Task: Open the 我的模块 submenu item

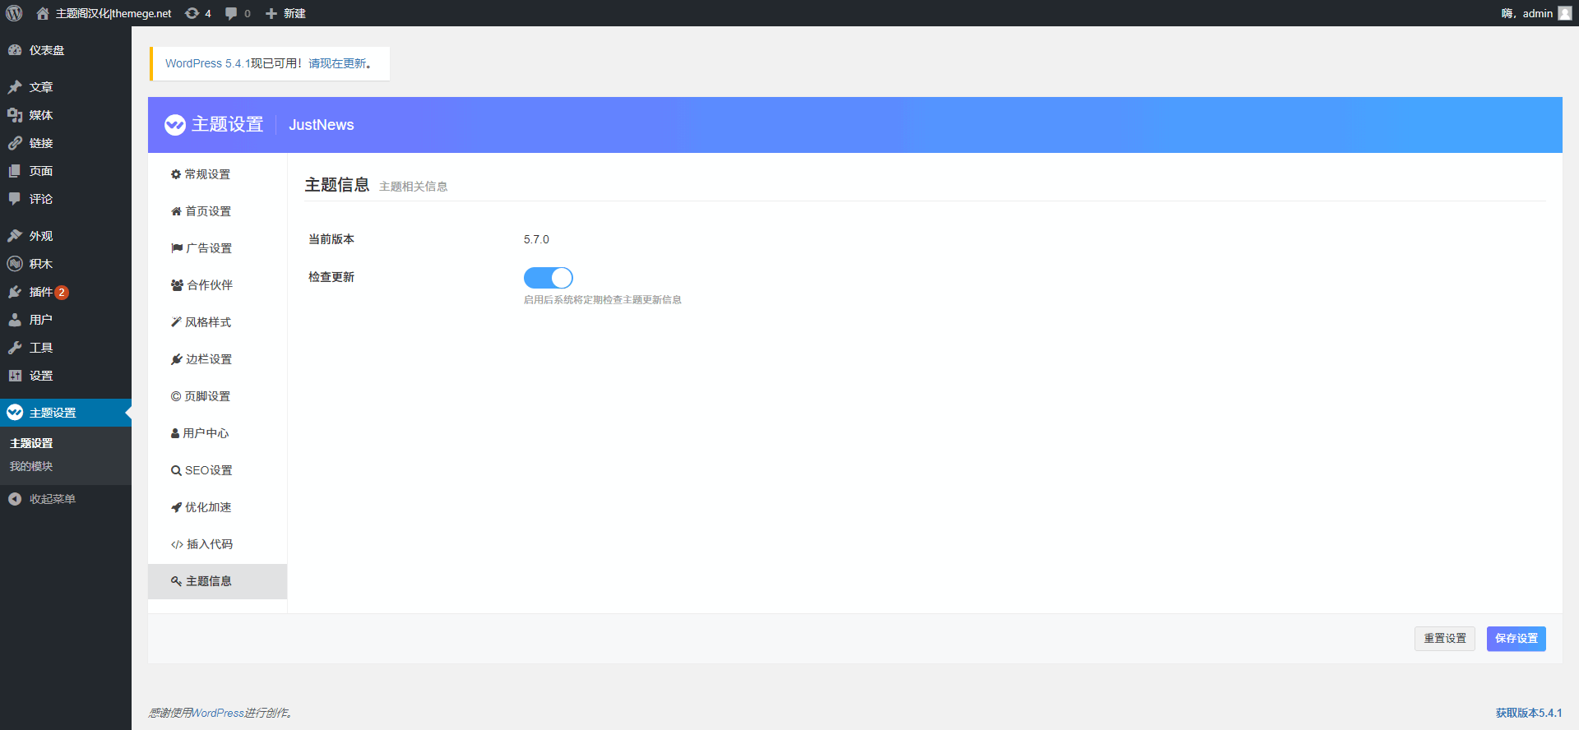Action: pos(31,466)
